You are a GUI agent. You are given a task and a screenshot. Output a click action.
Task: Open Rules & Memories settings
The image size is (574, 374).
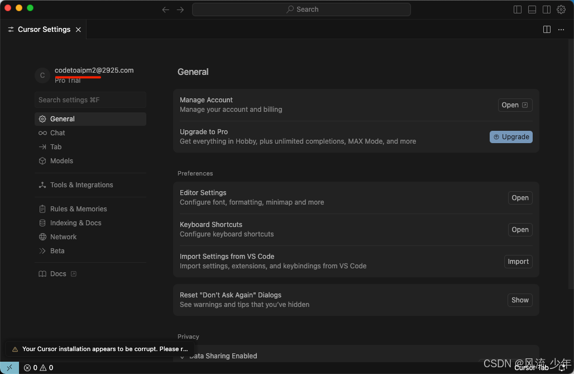90,209
